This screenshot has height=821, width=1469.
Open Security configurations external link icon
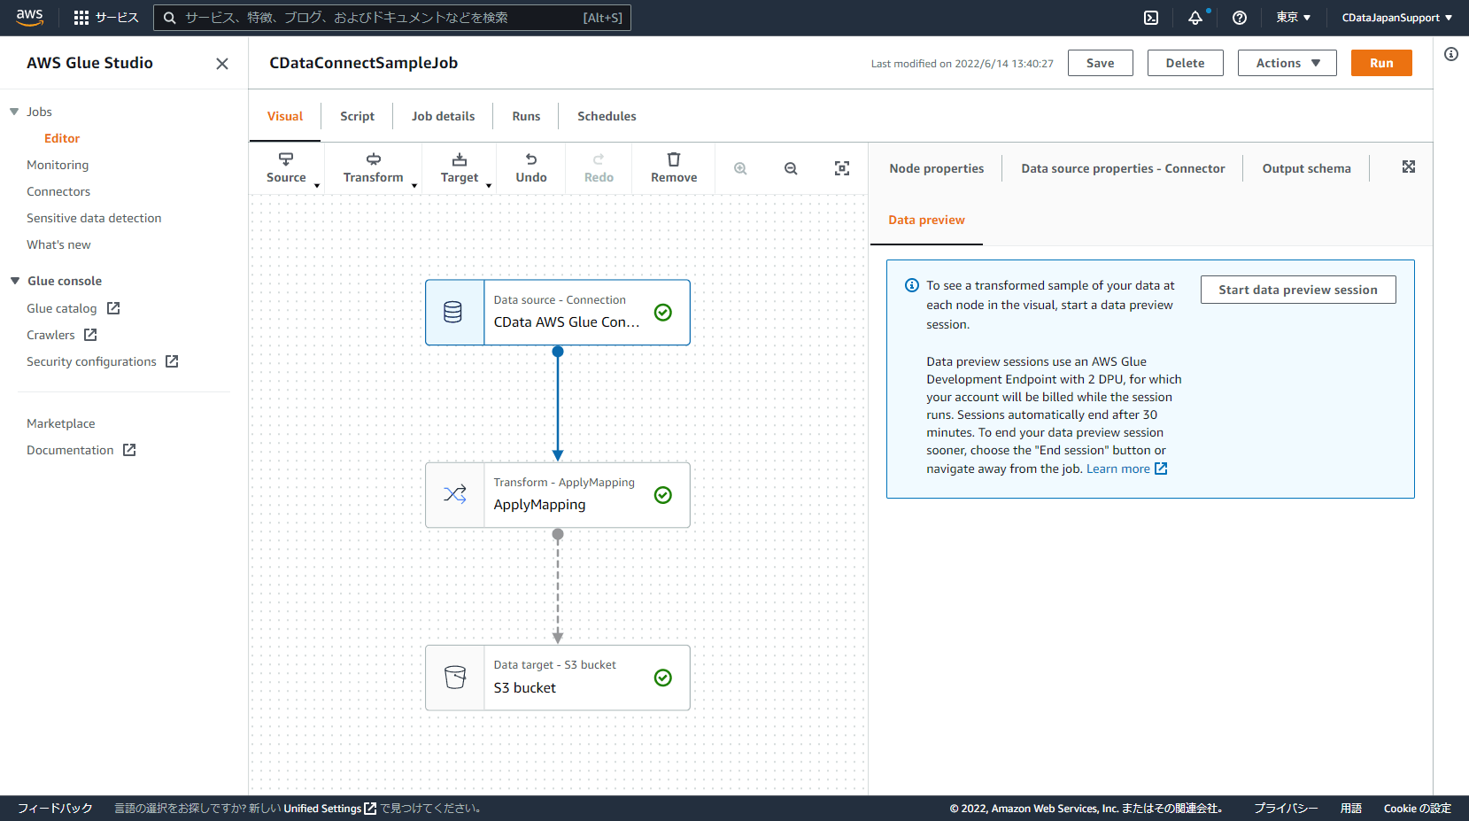tap(172, 361)
